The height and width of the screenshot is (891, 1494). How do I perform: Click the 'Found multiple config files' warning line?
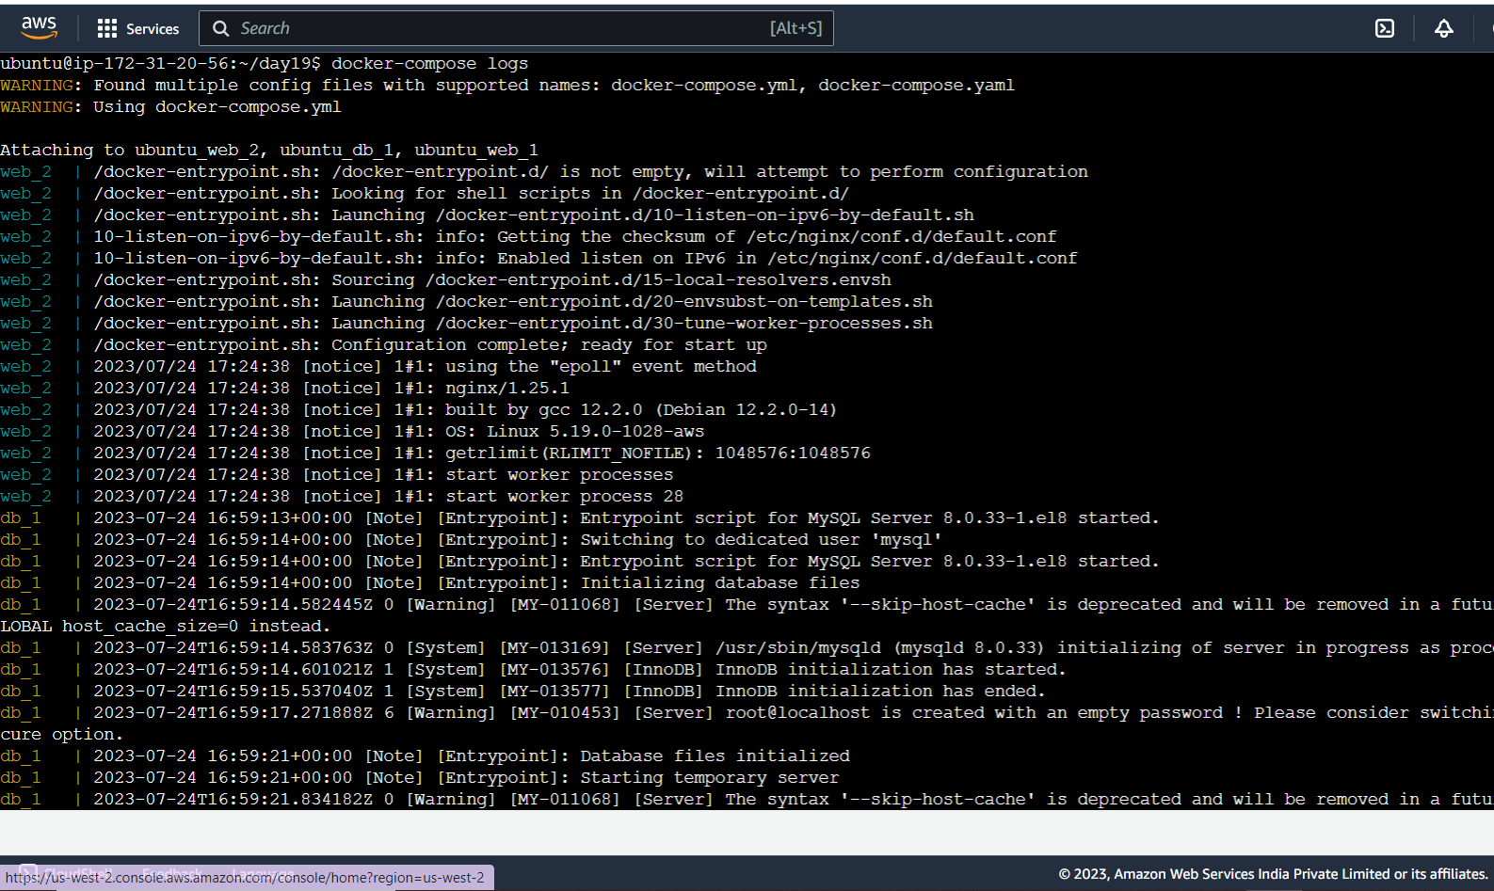click(x=507, y=86)
